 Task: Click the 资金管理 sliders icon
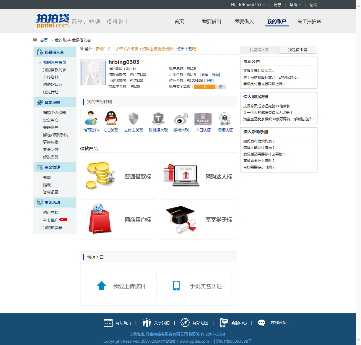click(40, 167)
